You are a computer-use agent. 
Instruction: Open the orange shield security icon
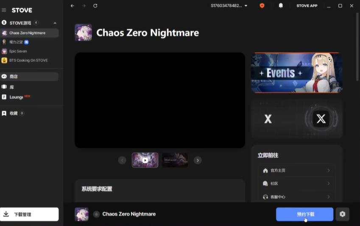262,6
